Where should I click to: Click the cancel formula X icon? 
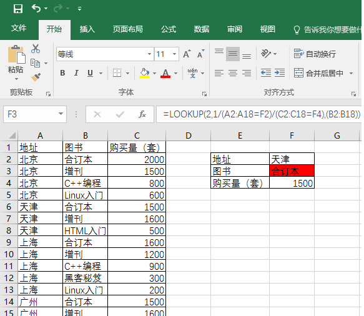(x=97, y=114)
